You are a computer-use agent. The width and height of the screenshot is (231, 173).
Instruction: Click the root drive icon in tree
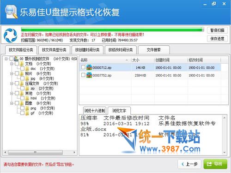pyautogui.click(x=16, y=59)
